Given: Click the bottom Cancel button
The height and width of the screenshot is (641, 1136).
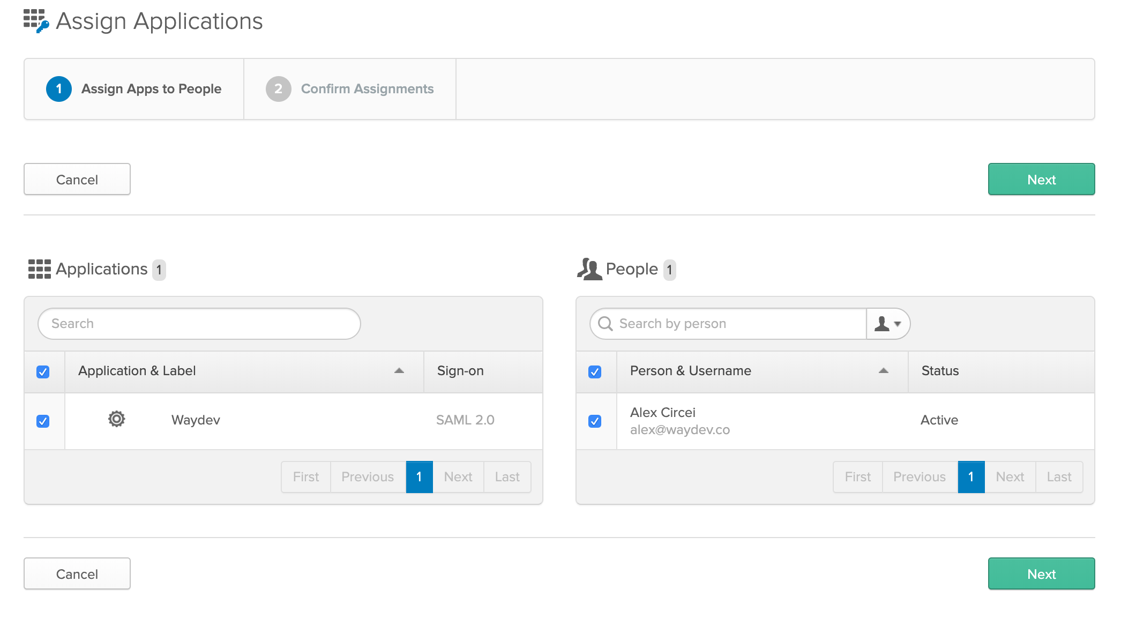Looking at the screenshot, I should pos(77,574).
